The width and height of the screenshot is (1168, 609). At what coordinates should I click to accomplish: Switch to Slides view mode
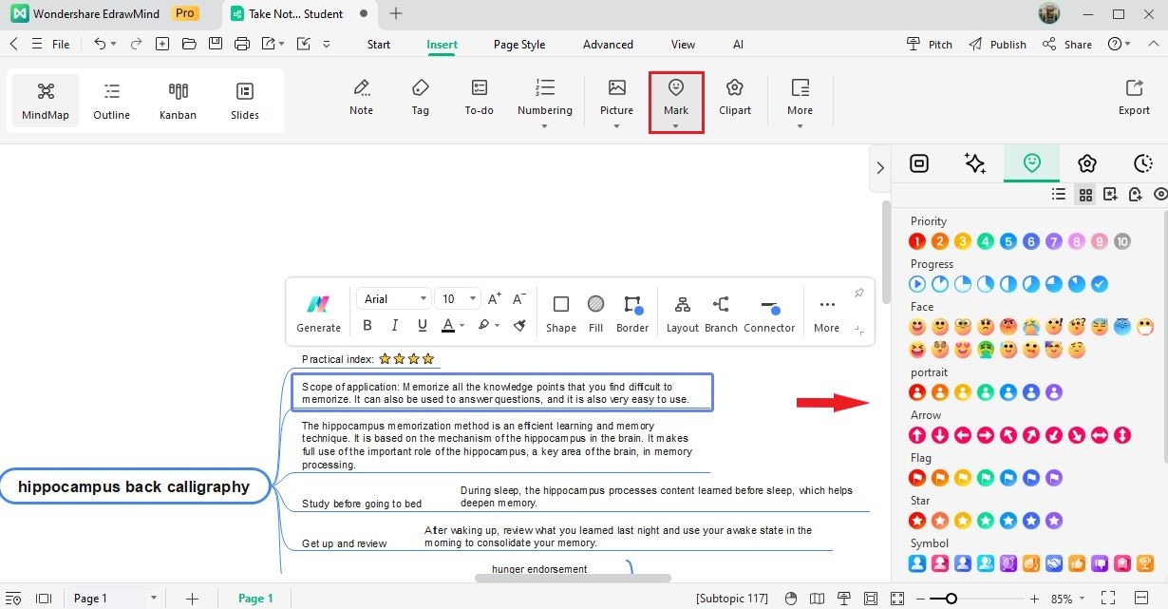tap(245, 101)
